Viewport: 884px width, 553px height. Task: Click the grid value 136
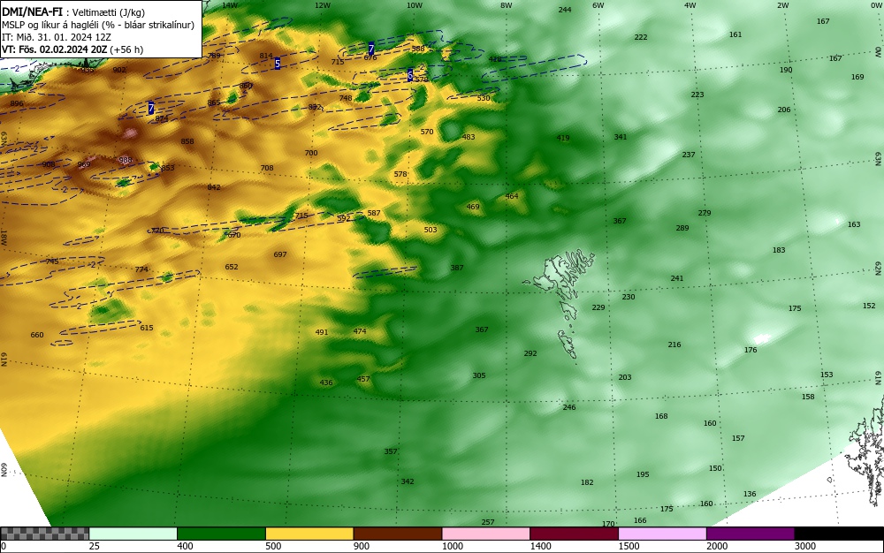[x=750, y=494]
